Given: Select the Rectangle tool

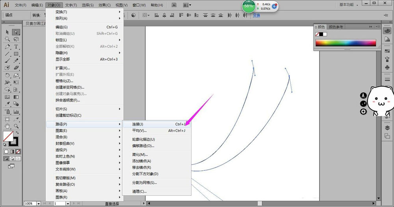Looking at the screenshot, I should tap(16, 54).
